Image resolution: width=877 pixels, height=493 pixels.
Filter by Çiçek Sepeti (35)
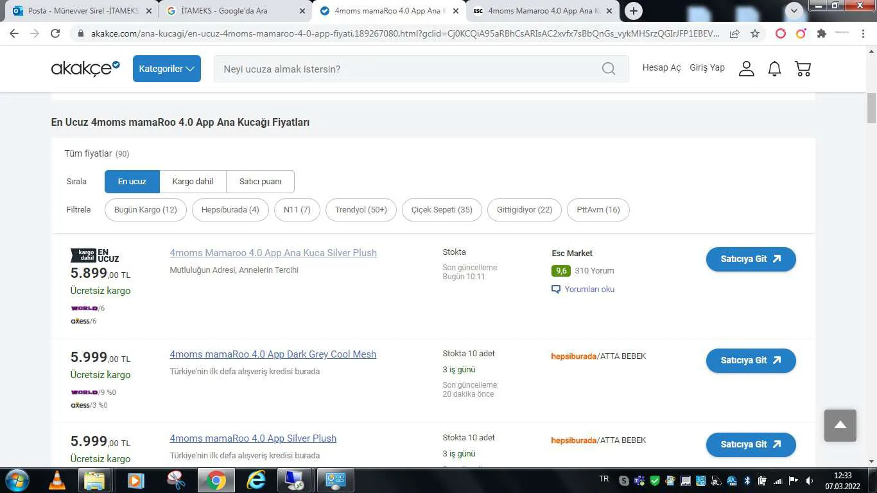(x=442, y=210)
